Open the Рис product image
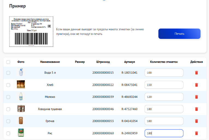Image resolution: width=209 pixels, height=140 pixels. [x=21, y=133]
